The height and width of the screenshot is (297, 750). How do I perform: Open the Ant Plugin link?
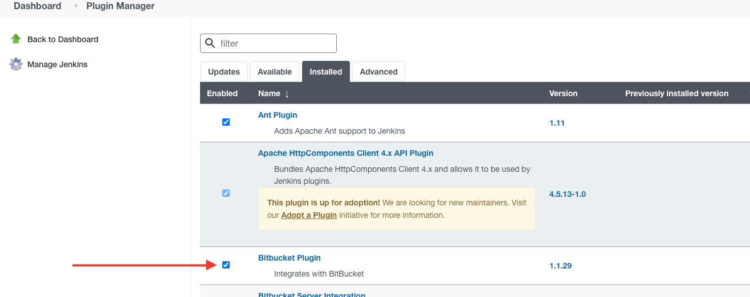pyautogui.click(x=278, y=115)
